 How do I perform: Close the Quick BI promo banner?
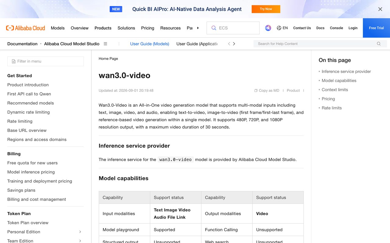pos(380,9)
